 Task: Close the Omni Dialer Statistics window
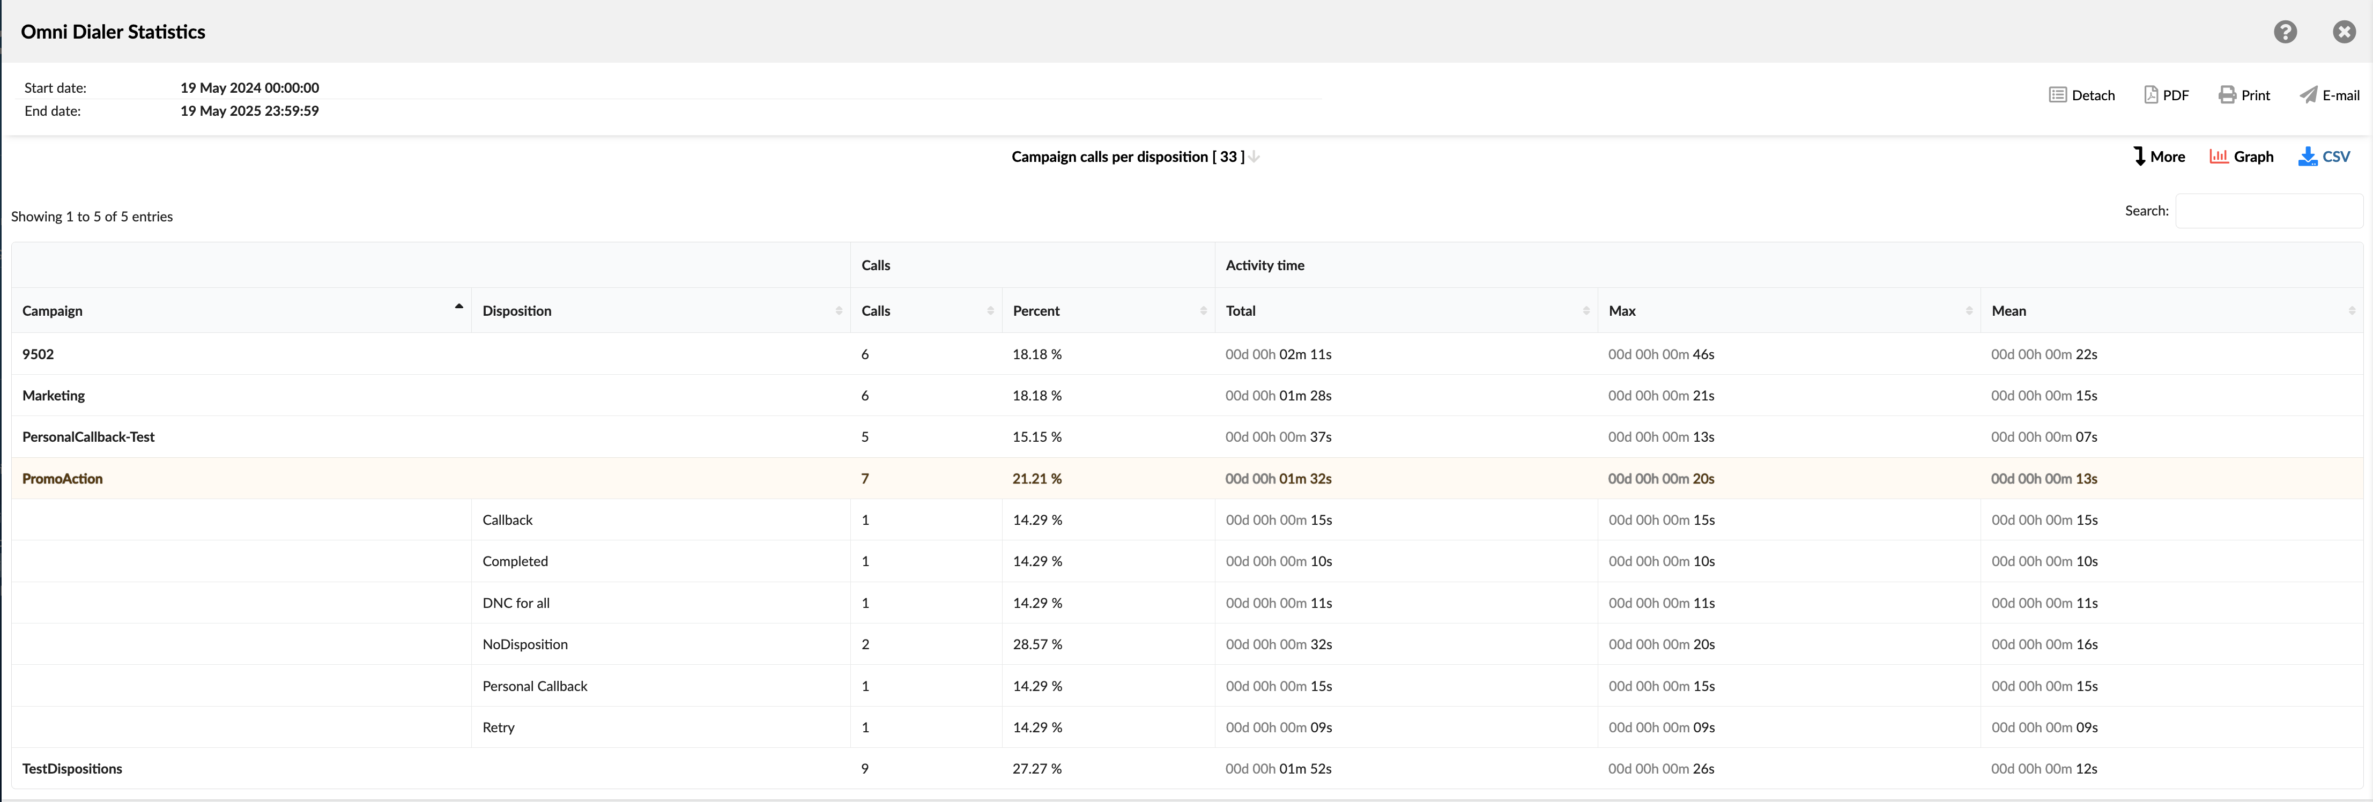2345,31
